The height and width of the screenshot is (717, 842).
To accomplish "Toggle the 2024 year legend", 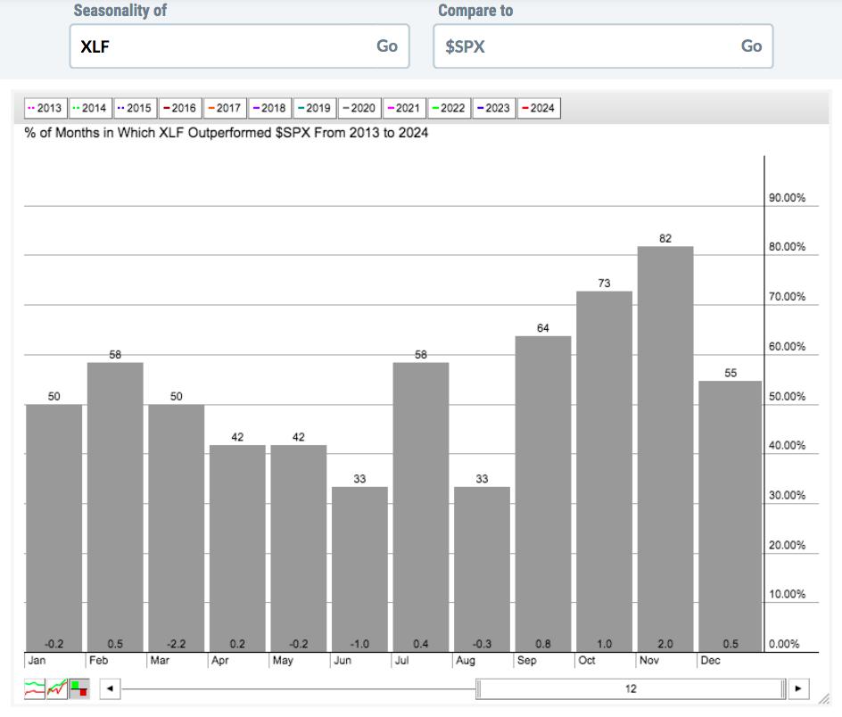I will [x=539, y=108].
